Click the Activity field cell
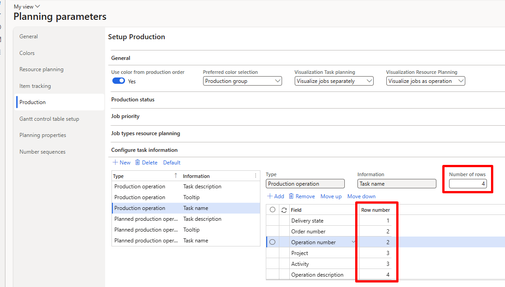Screen dimensions: 505x287 pos(323,264)
